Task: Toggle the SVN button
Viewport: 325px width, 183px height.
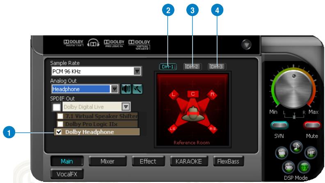Action: click(x=279, y=125)
